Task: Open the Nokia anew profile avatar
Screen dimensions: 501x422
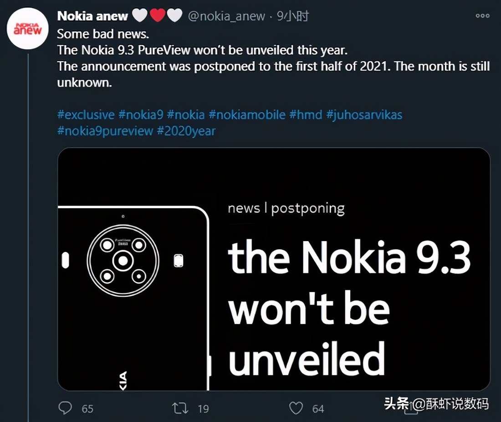Action: pos(28,28)
